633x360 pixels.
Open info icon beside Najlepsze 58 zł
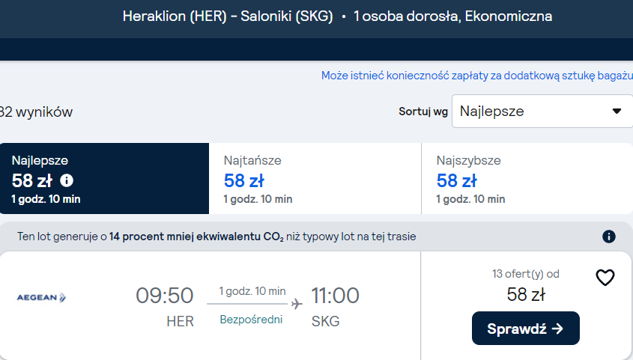(x=67, y=180)
